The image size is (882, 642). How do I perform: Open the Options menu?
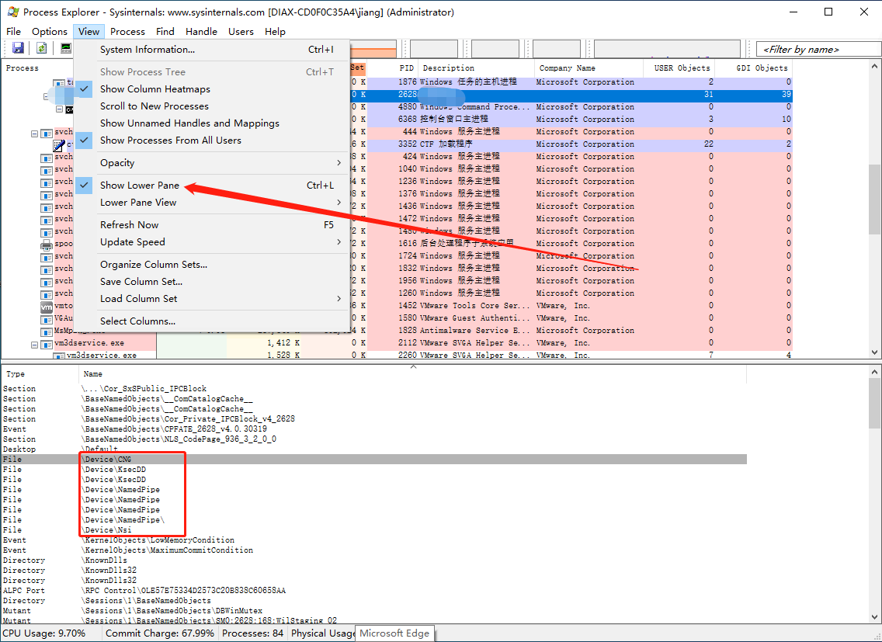[x=49, y=32]
